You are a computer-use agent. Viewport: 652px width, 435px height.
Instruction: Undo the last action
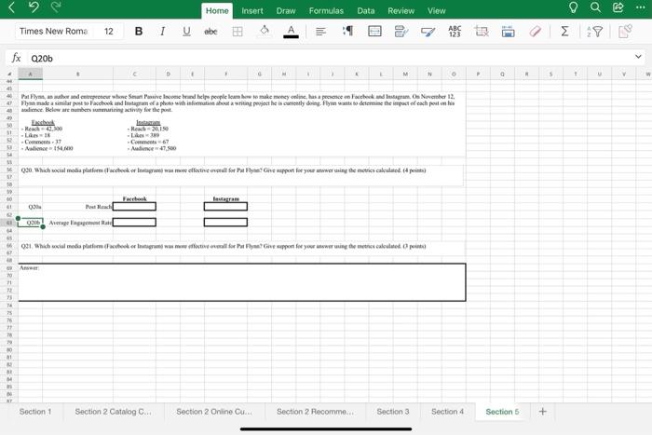(34, 7)
